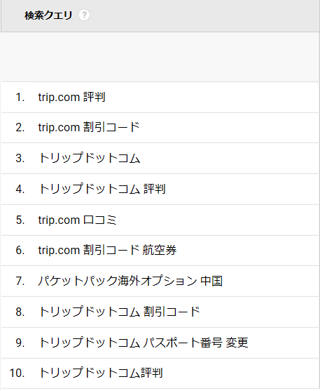
Task: Click row number 3
Action: click(x=20, y=159)
